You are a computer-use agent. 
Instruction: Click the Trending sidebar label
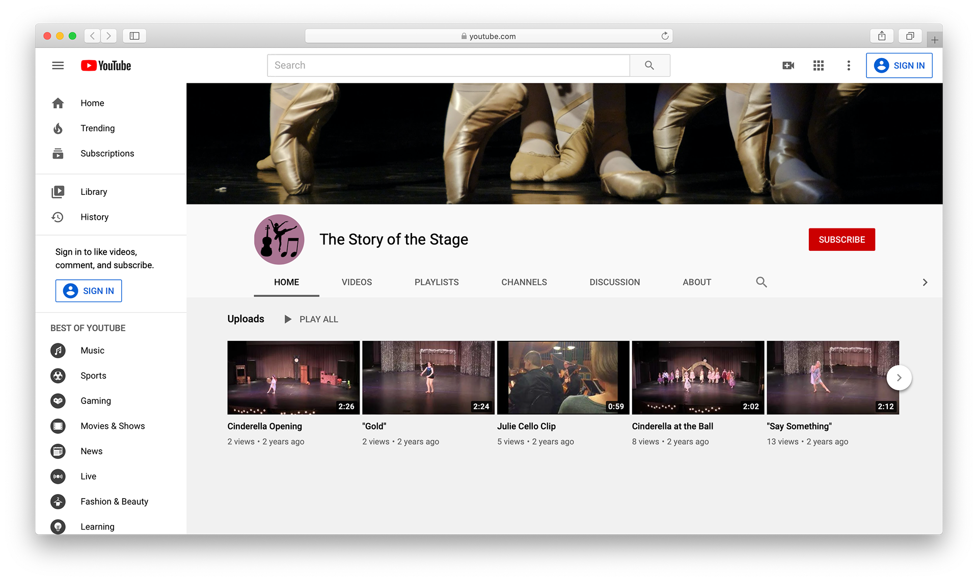click(98, 128)
